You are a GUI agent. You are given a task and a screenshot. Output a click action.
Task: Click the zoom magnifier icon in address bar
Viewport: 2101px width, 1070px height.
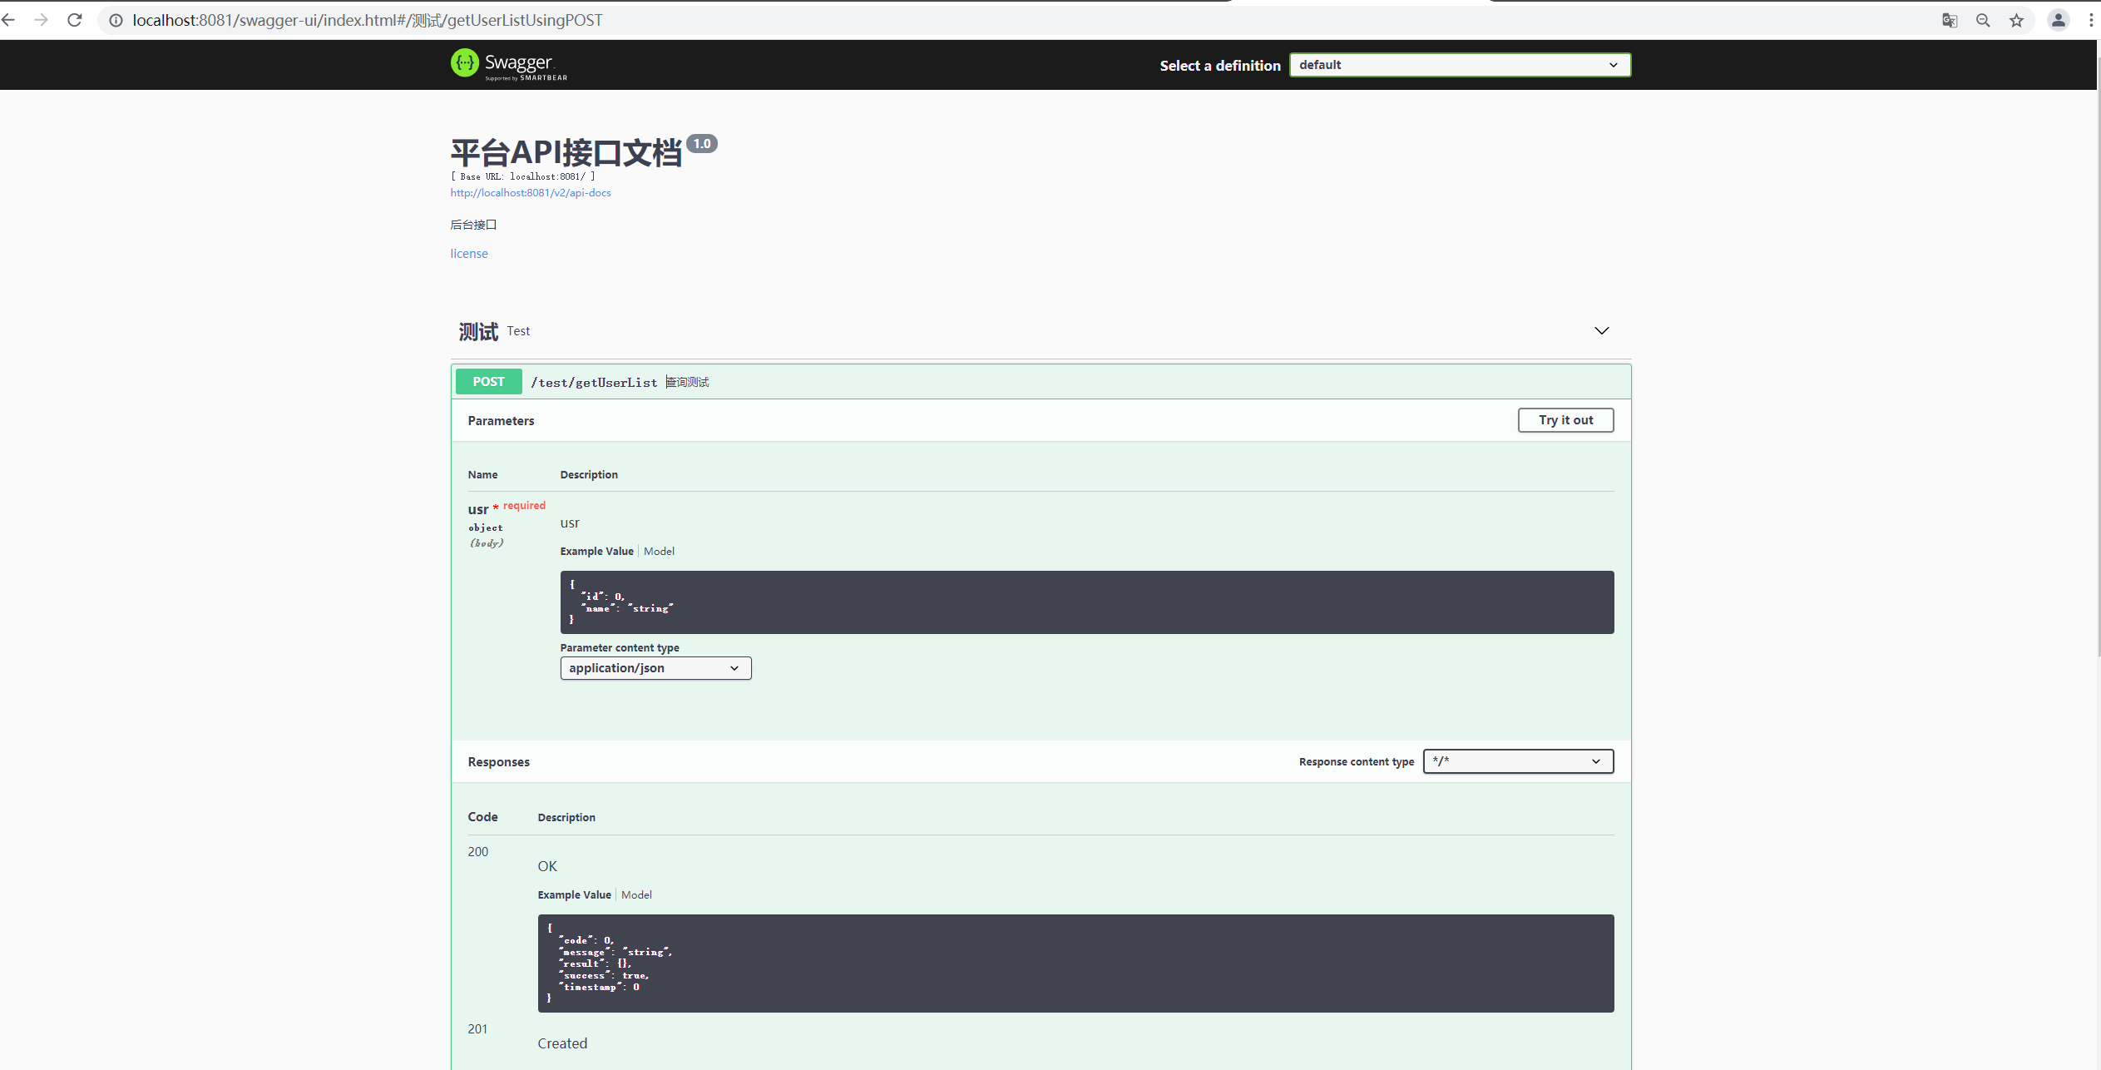click(x=1983, y=20)
